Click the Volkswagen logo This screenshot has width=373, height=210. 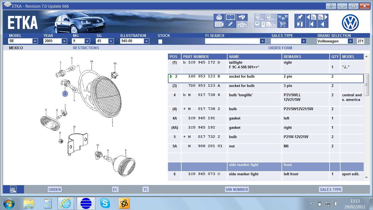click(x=350, y=22)
